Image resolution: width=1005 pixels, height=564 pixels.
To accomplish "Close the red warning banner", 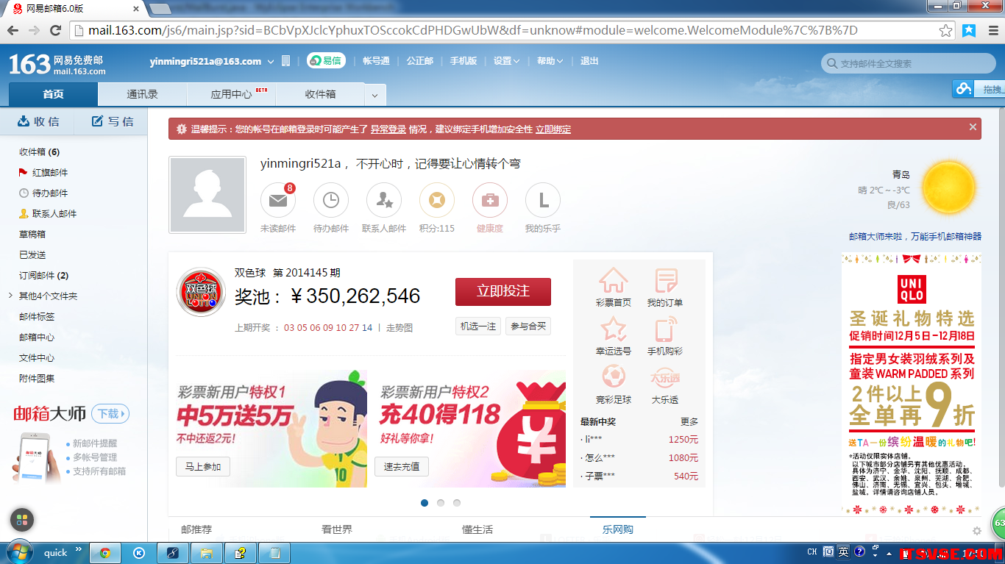I will point(973,127).
